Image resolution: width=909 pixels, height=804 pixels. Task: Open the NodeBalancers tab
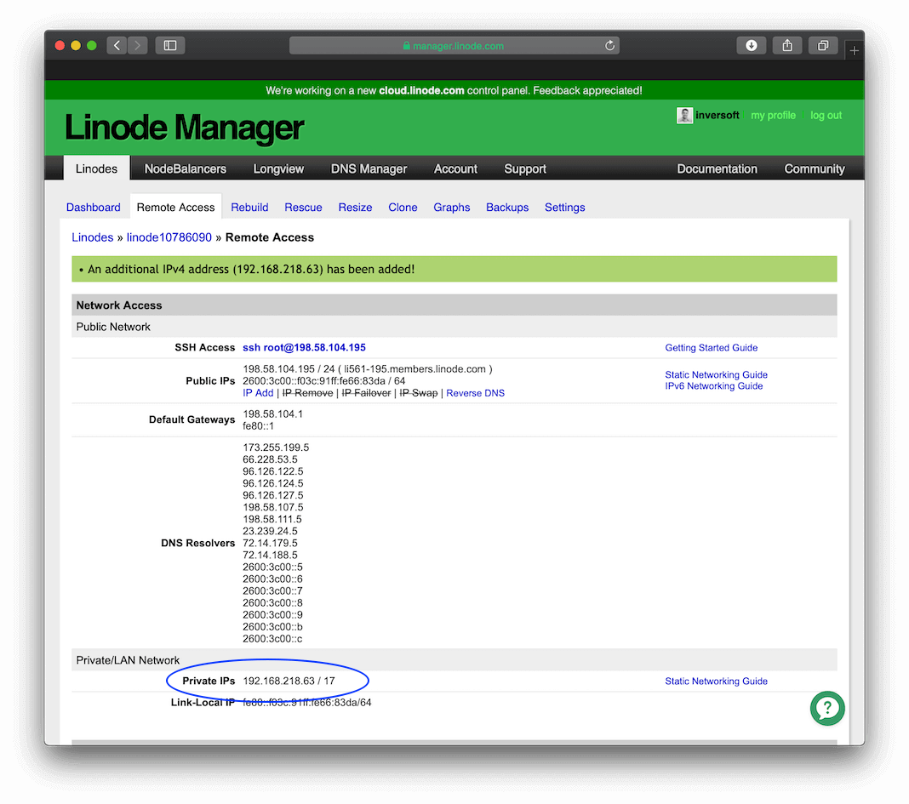[185, 168]
